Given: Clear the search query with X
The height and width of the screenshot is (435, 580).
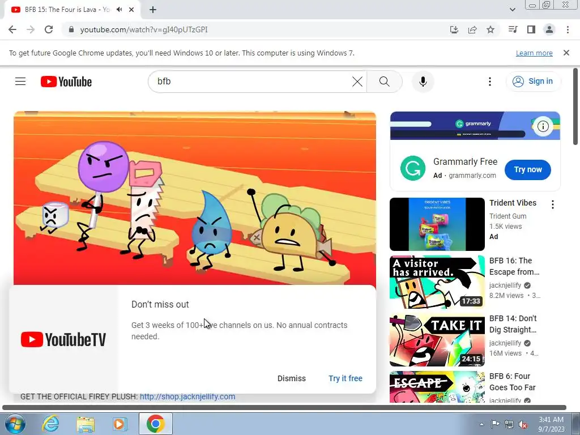Looking at the screenshot, I should point(357,82).
